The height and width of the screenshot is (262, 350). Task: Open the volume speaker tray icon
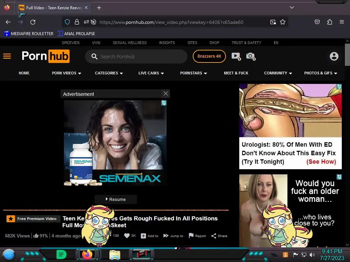point(312,254)
